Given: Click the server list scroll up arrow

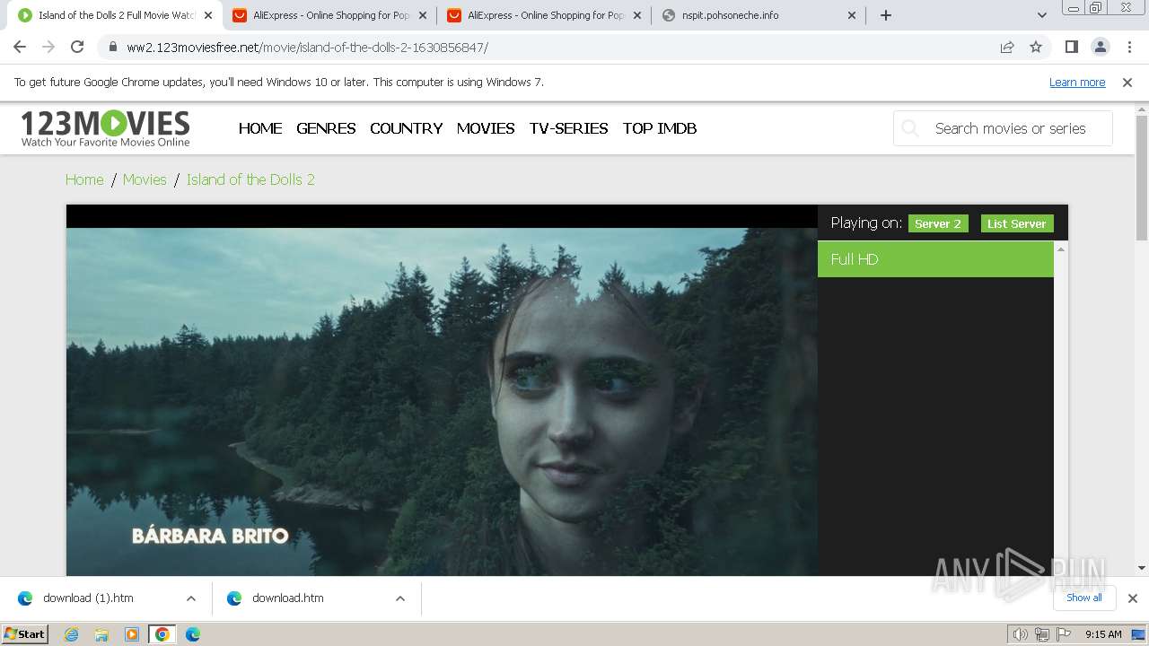Looking at the screenshot, I should [1061, 249].
